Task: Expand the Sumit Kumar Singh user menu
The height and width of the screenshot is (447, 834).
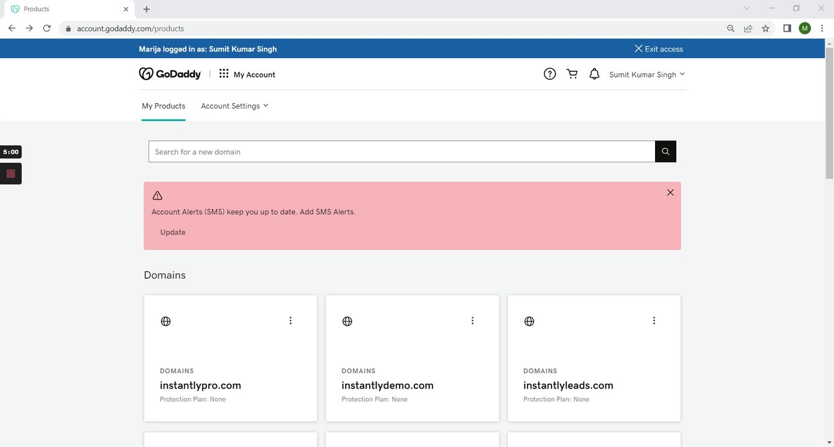Action: point(646,74)
